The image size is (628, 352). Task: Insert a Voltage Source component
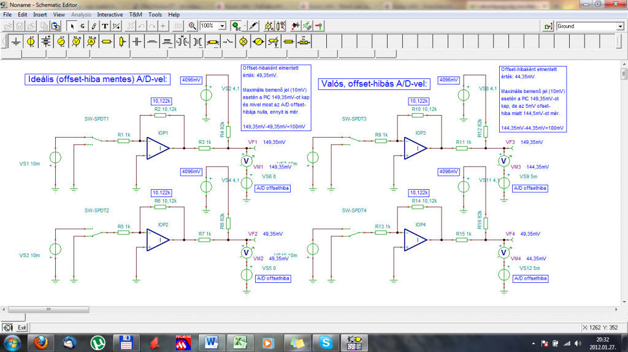31,41
